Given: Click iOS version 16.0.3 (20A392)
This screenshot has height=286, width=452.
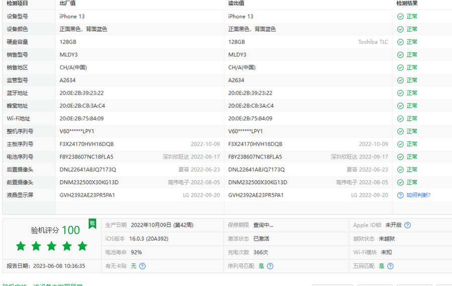Looking at the screenshot, I should 149,239.
